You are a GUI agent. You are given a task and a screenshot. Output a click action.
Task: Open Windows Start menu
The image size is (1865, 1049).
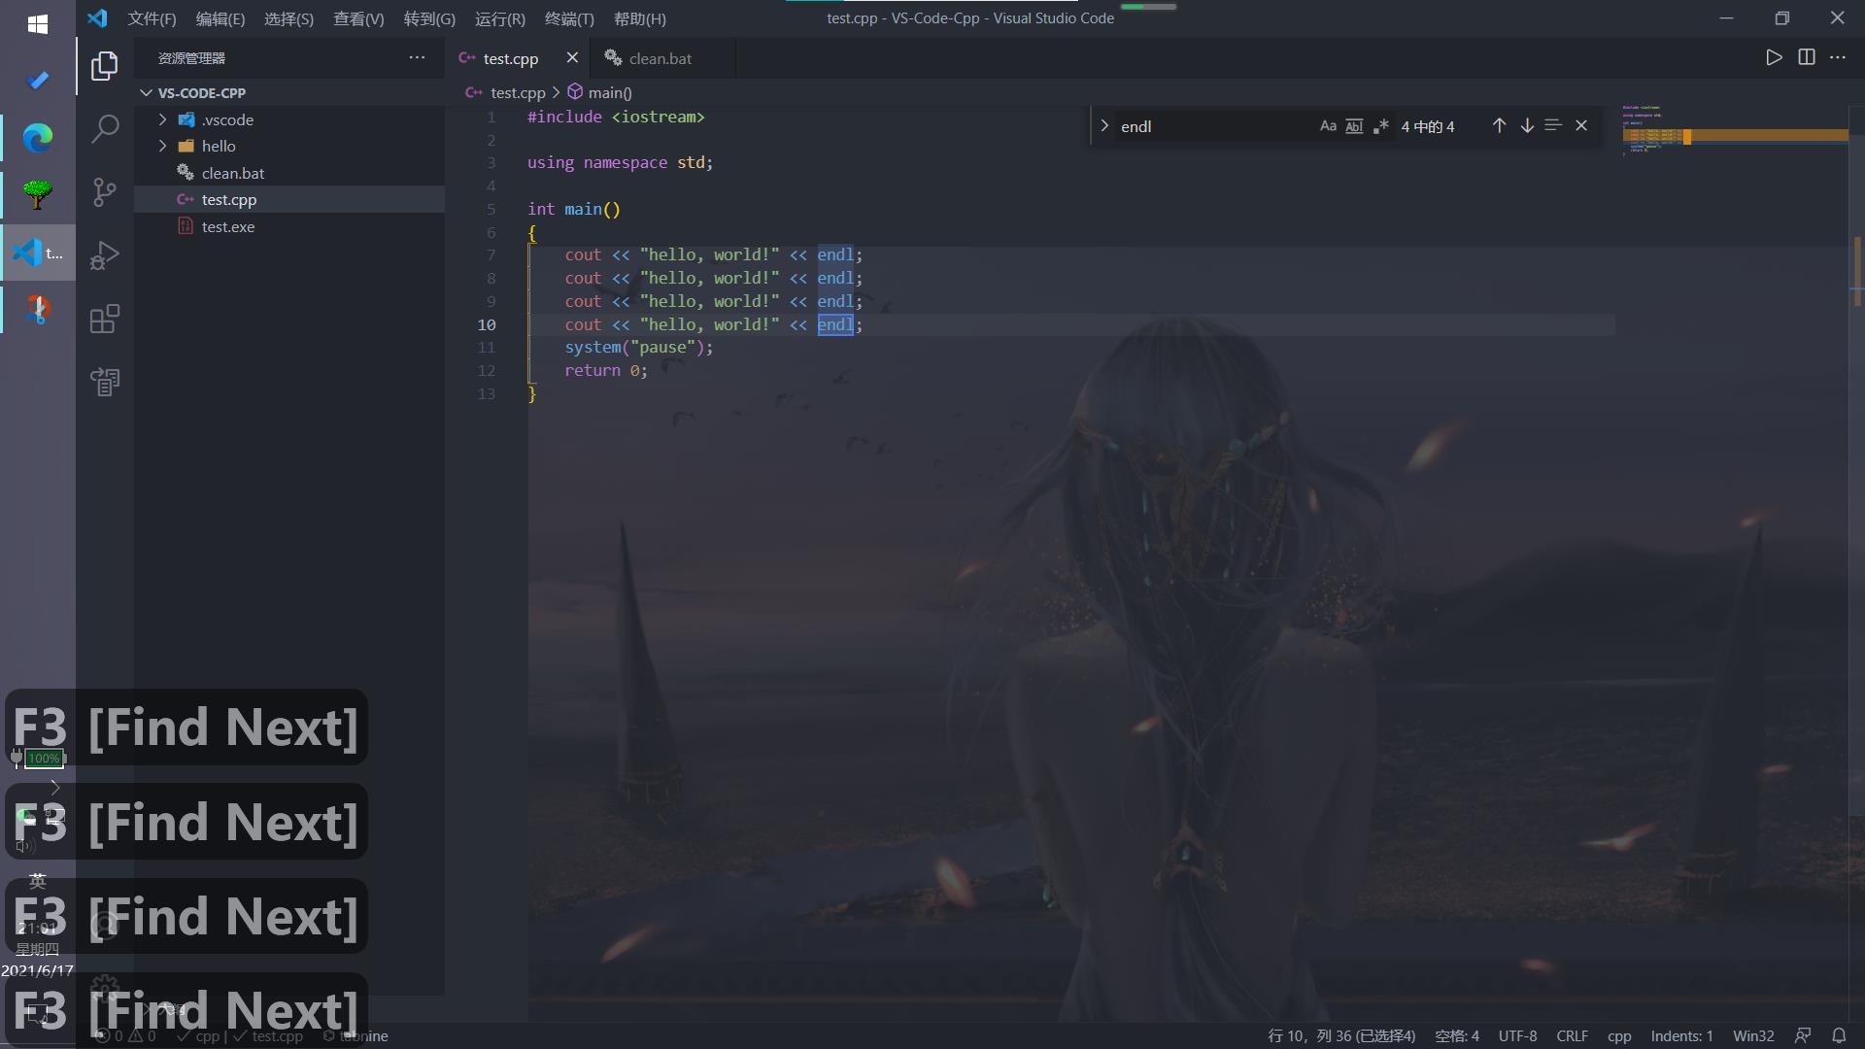coord(38,24)
